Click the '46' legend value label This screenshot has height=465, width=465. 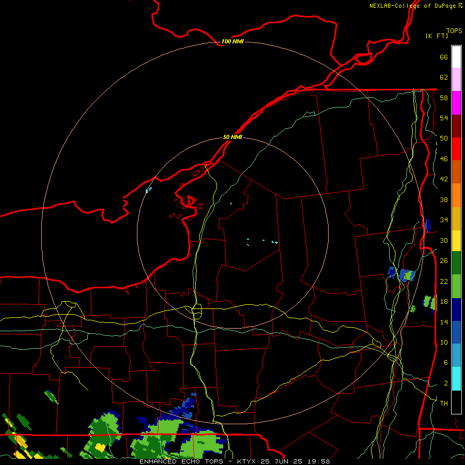click(x=444, y=159)
